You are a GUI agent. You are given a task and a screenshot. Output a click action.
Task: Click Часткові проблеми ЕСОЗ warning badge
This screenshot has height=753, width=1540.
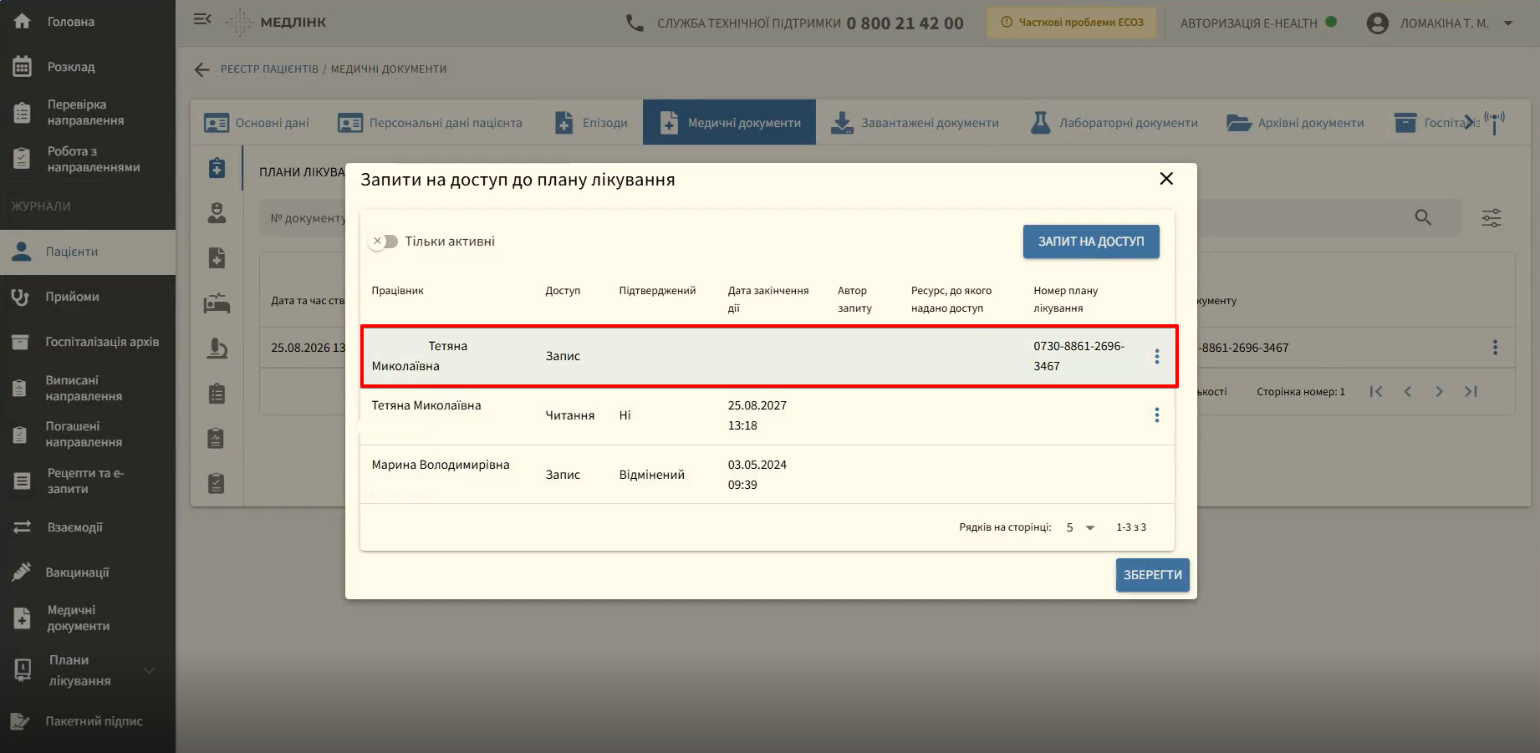pos(1072,23)
